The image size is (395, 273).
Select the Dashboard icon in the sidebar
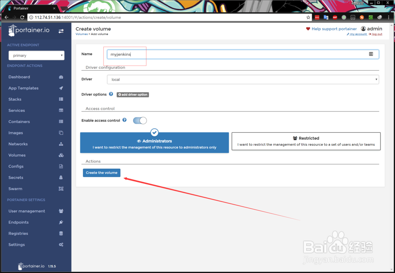pyautogui.click(x=61, y=77)
